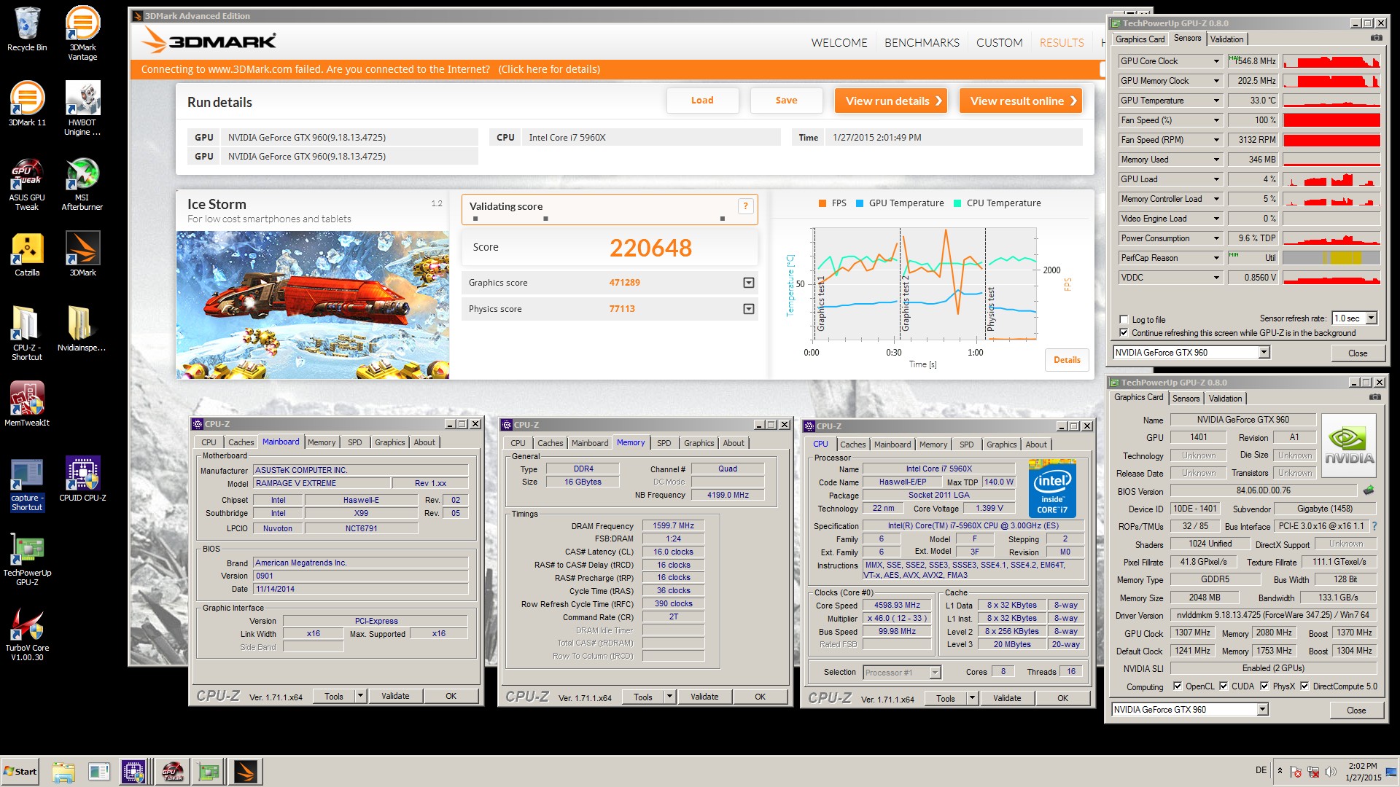Open CPU-Z Shortcut folder icon
The width and height of the screenshot is (1400, 787).
[x=27, y=333]
